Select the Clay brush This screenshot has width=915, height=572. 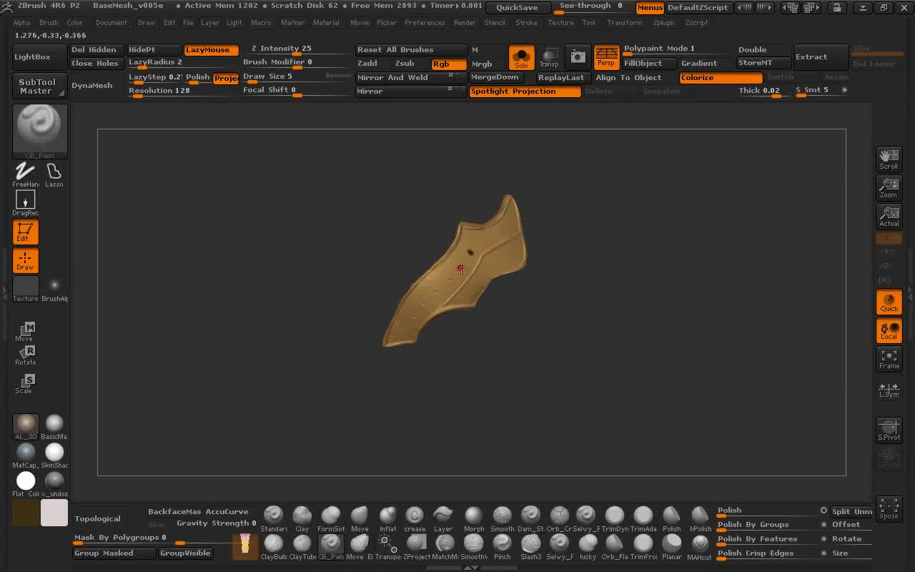point(302,519)
